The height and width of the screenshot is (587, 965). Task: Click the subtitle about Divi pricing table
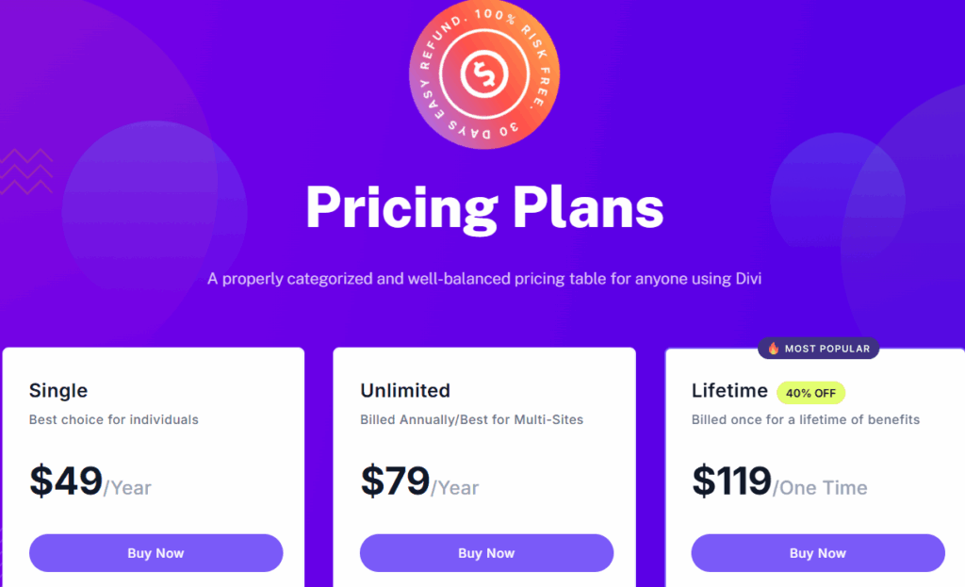(x=483, y=279)
